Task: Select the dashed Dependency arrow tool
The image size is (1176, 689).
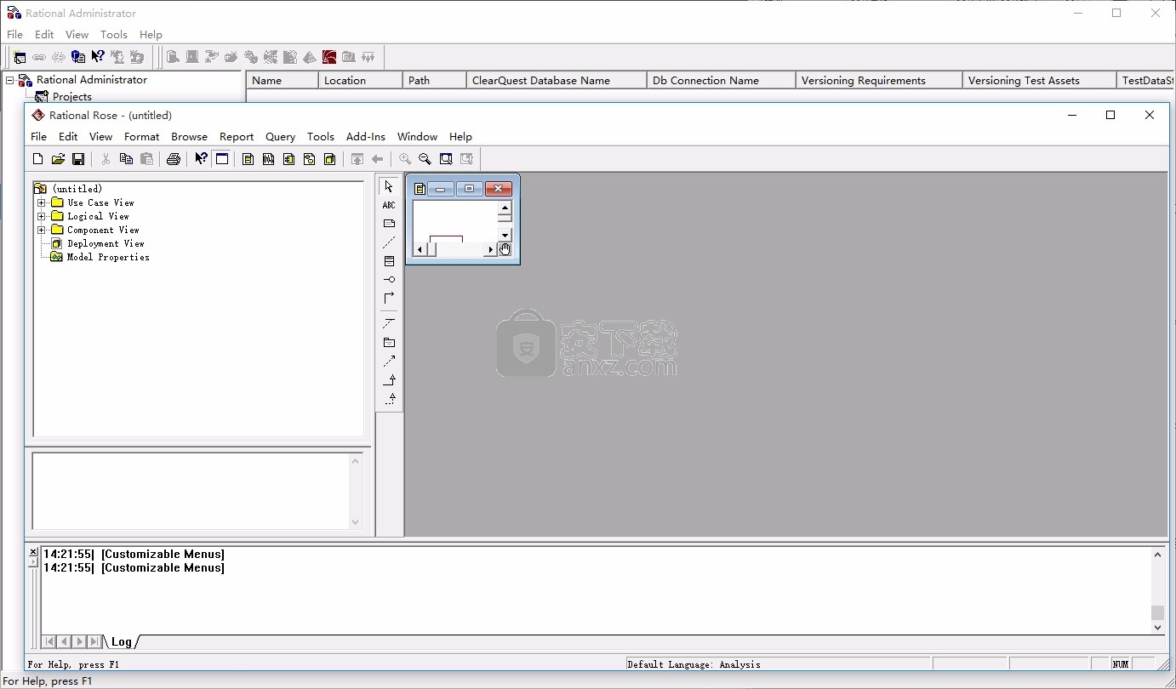Action: (389, 362)
